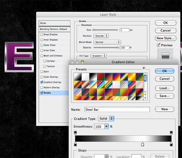Click the New Style... button
Image resolution: width=182 pixels, height=158 pixels.
pos(166,38)
